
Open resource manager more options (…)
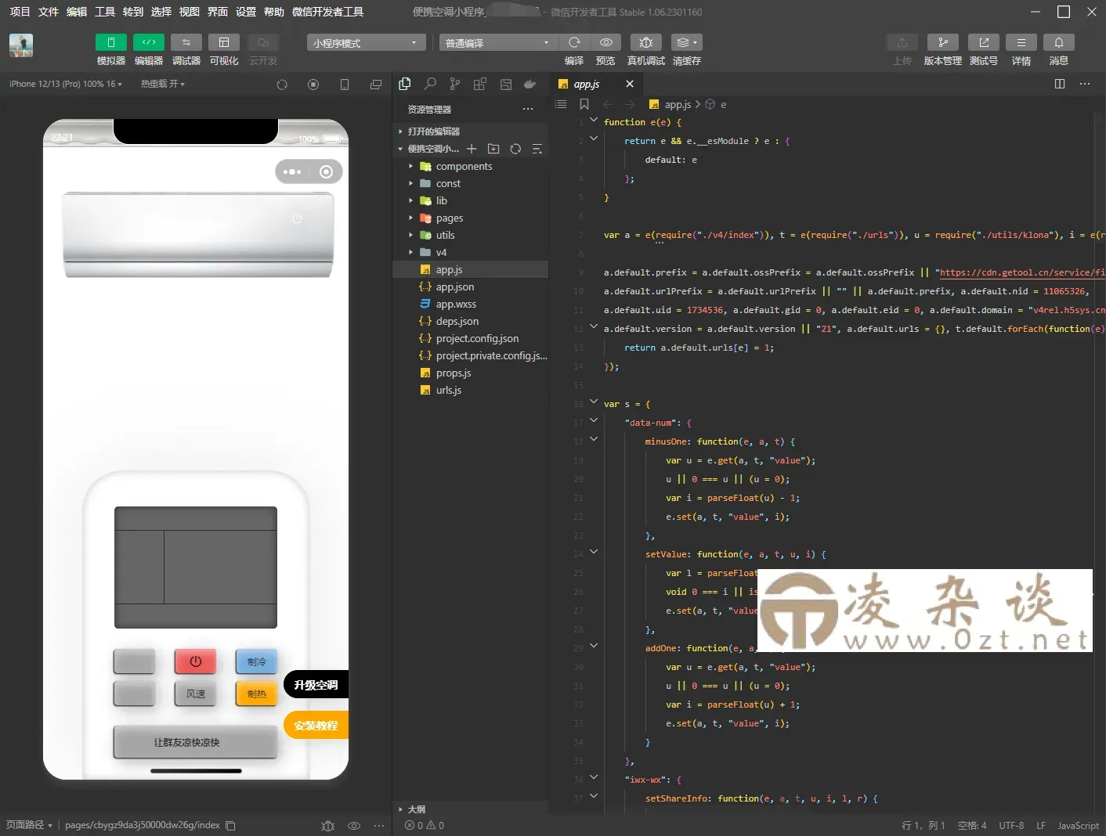click(528, 110)
